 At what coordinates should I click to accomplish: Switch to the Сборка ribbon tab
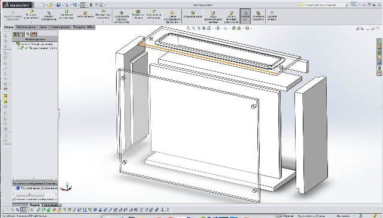coord(8,27)
